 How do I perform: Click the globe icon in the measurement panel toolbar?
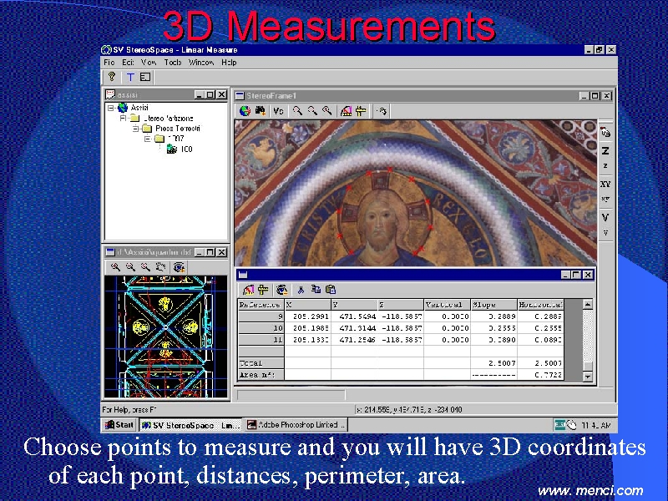pyautogui.click(x=281, y=290)
